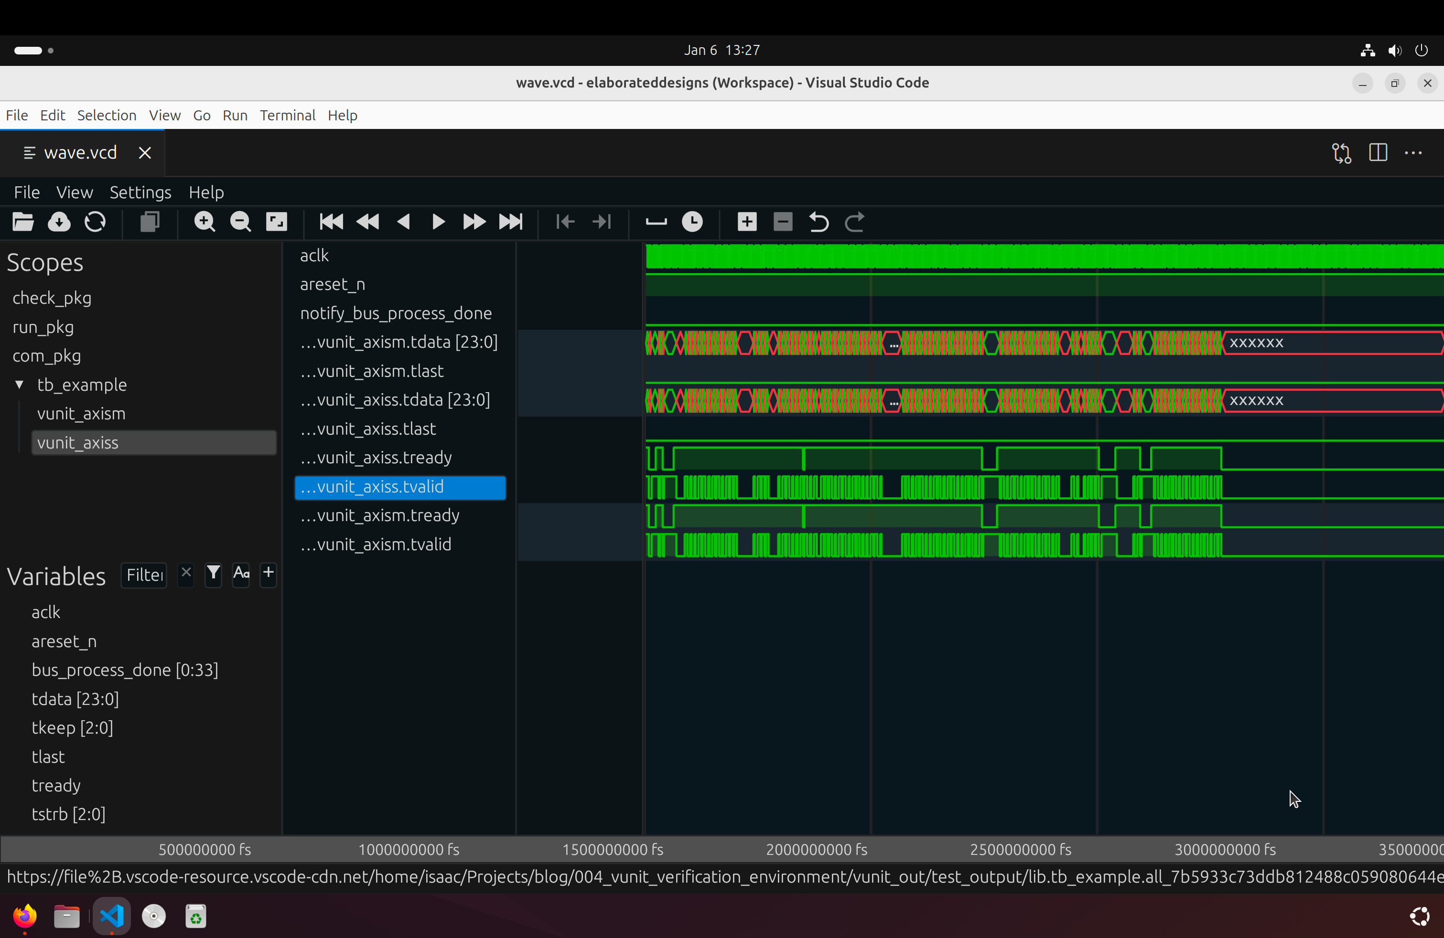Image resolution: width=1444 pixels, height=938 pixels.
Task: Add a timeline row with the clock icon
Action: (692, 222)
